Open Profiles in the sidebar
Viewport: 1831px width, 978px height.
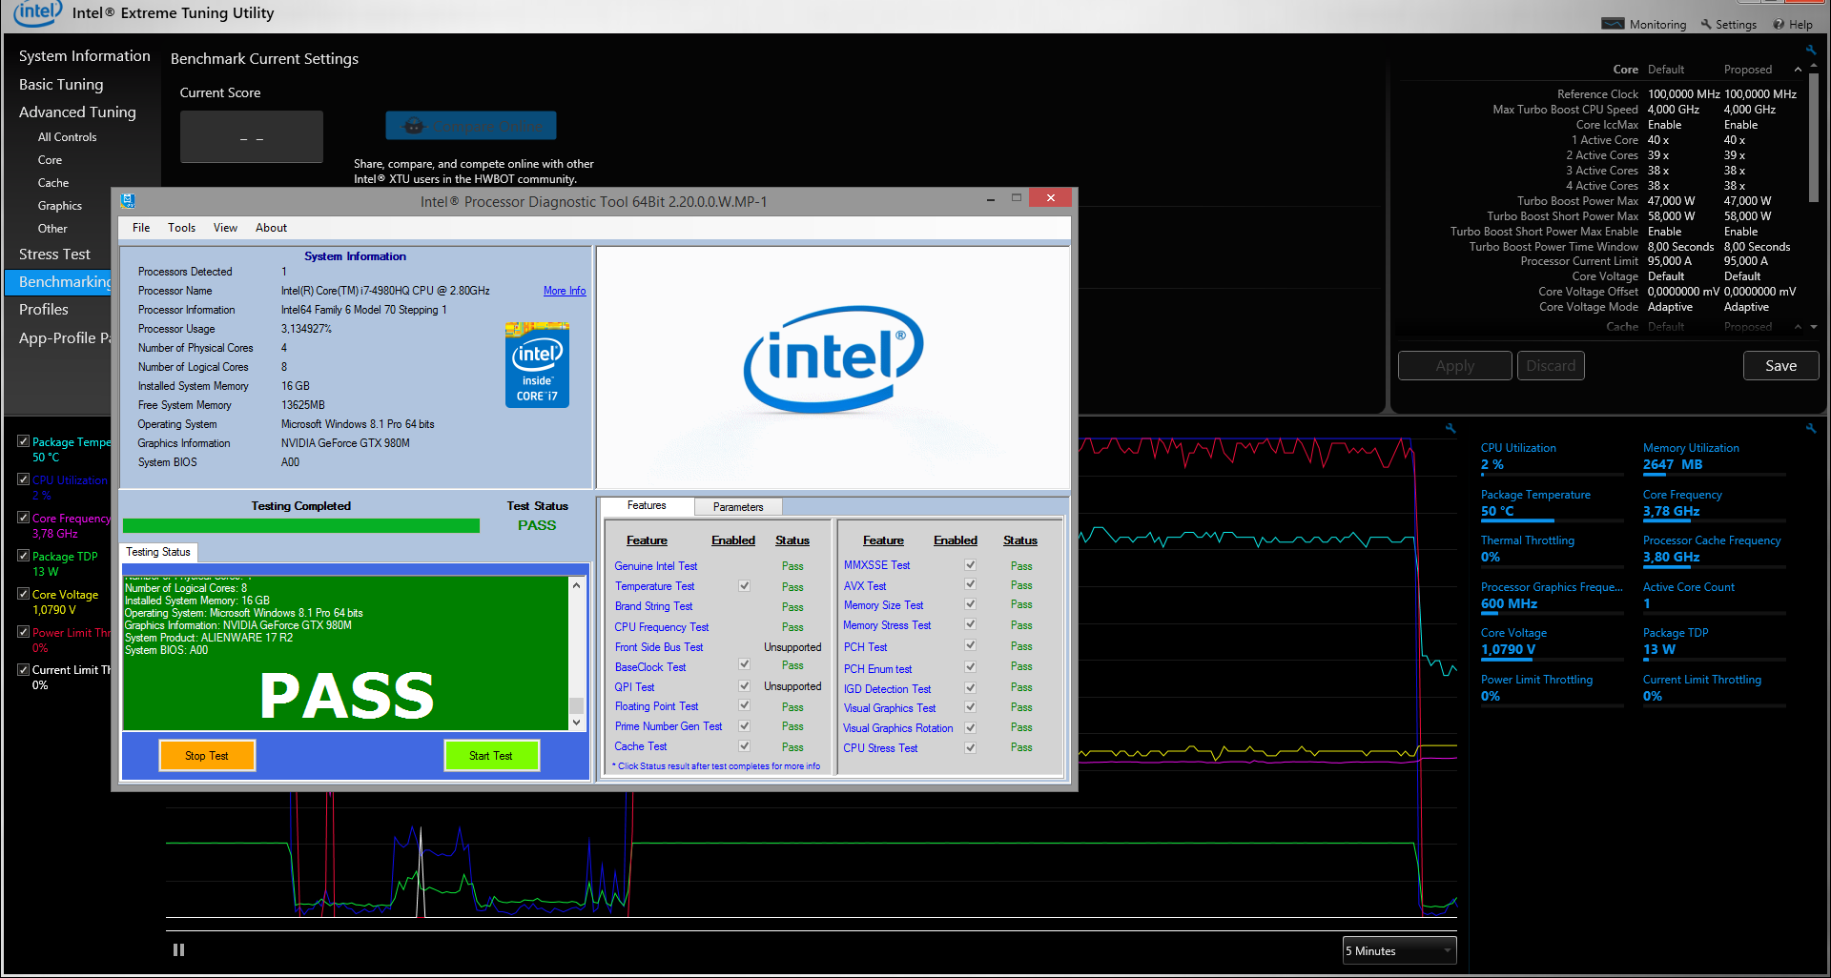tap(44, 310)
